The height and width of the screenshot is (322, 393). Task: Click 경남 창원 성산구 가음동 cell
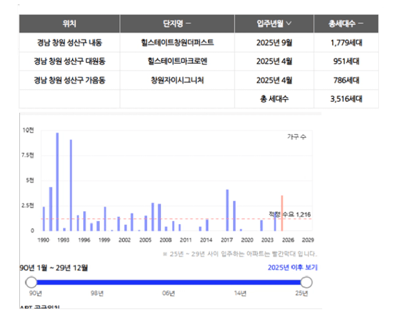pos(70,80)
